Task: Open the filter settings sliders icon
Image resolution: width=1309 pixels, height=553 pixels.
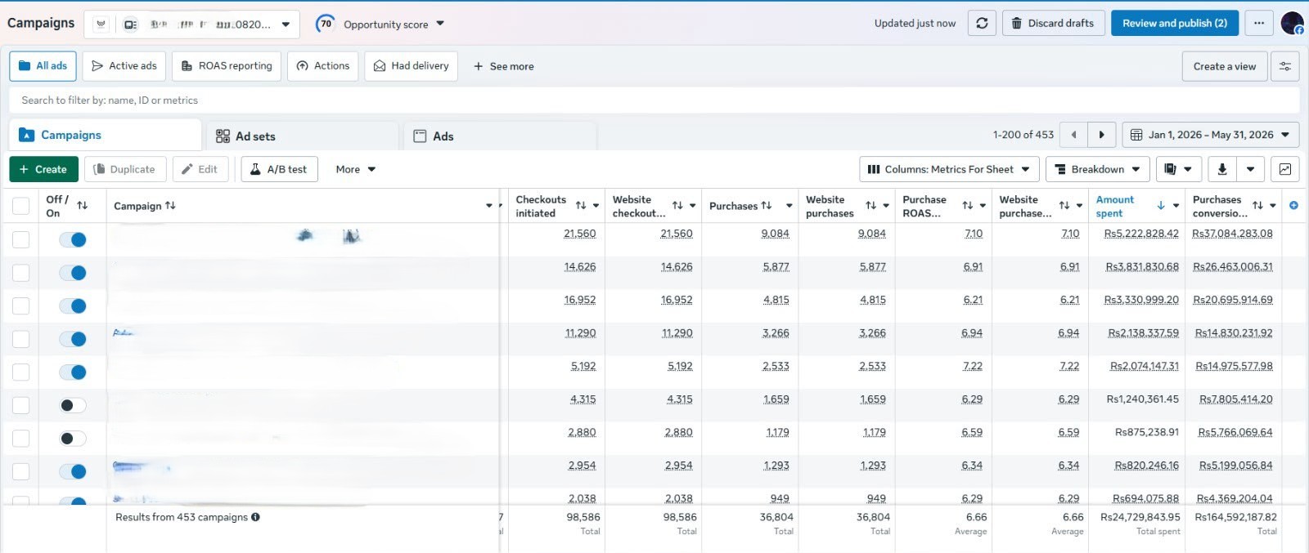Action: pos(1285,66)
